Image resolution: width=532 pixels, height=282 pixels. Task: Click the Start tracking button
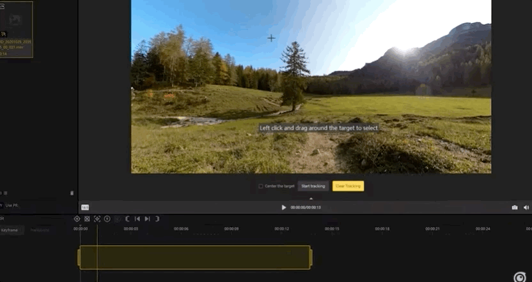tap(313, 186)
